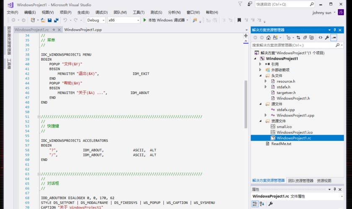Click the New Project toolbar icon
The height and width of the screenshot is (209, 352).
pyautogui.click(x=33, y=20)
